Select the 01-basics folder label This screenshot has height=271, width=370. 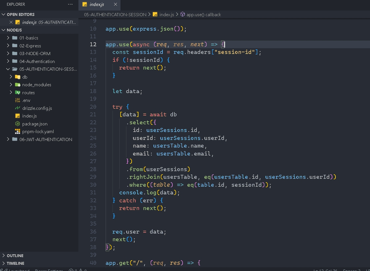[x=29, y=38]
